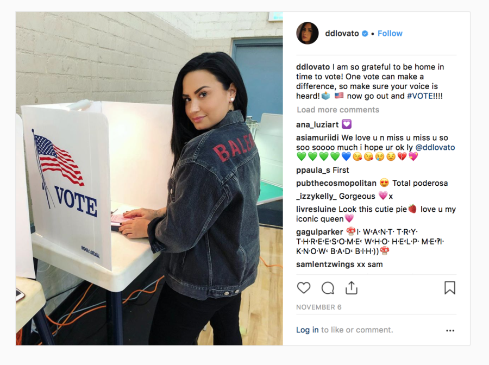Expand Load more comments
Image resolution: width=489 pixels, height=365 pixels.
coord(338,110)
